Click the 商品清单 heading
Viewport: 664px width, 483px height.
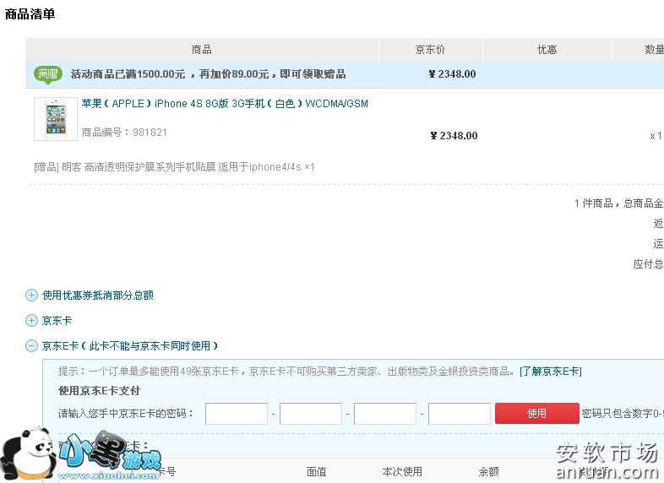pyautogui.click(x=30, y=14)
